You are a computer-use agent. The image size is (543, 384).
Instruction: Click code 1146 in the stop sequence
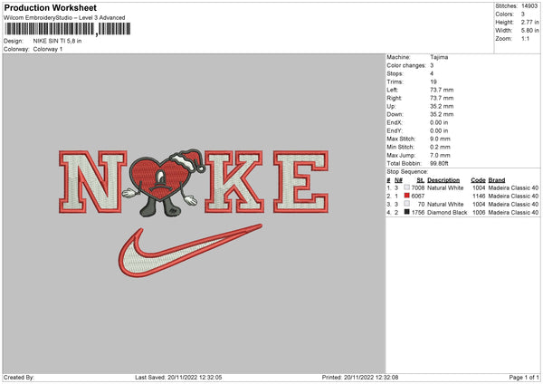(x=479, y=197)
